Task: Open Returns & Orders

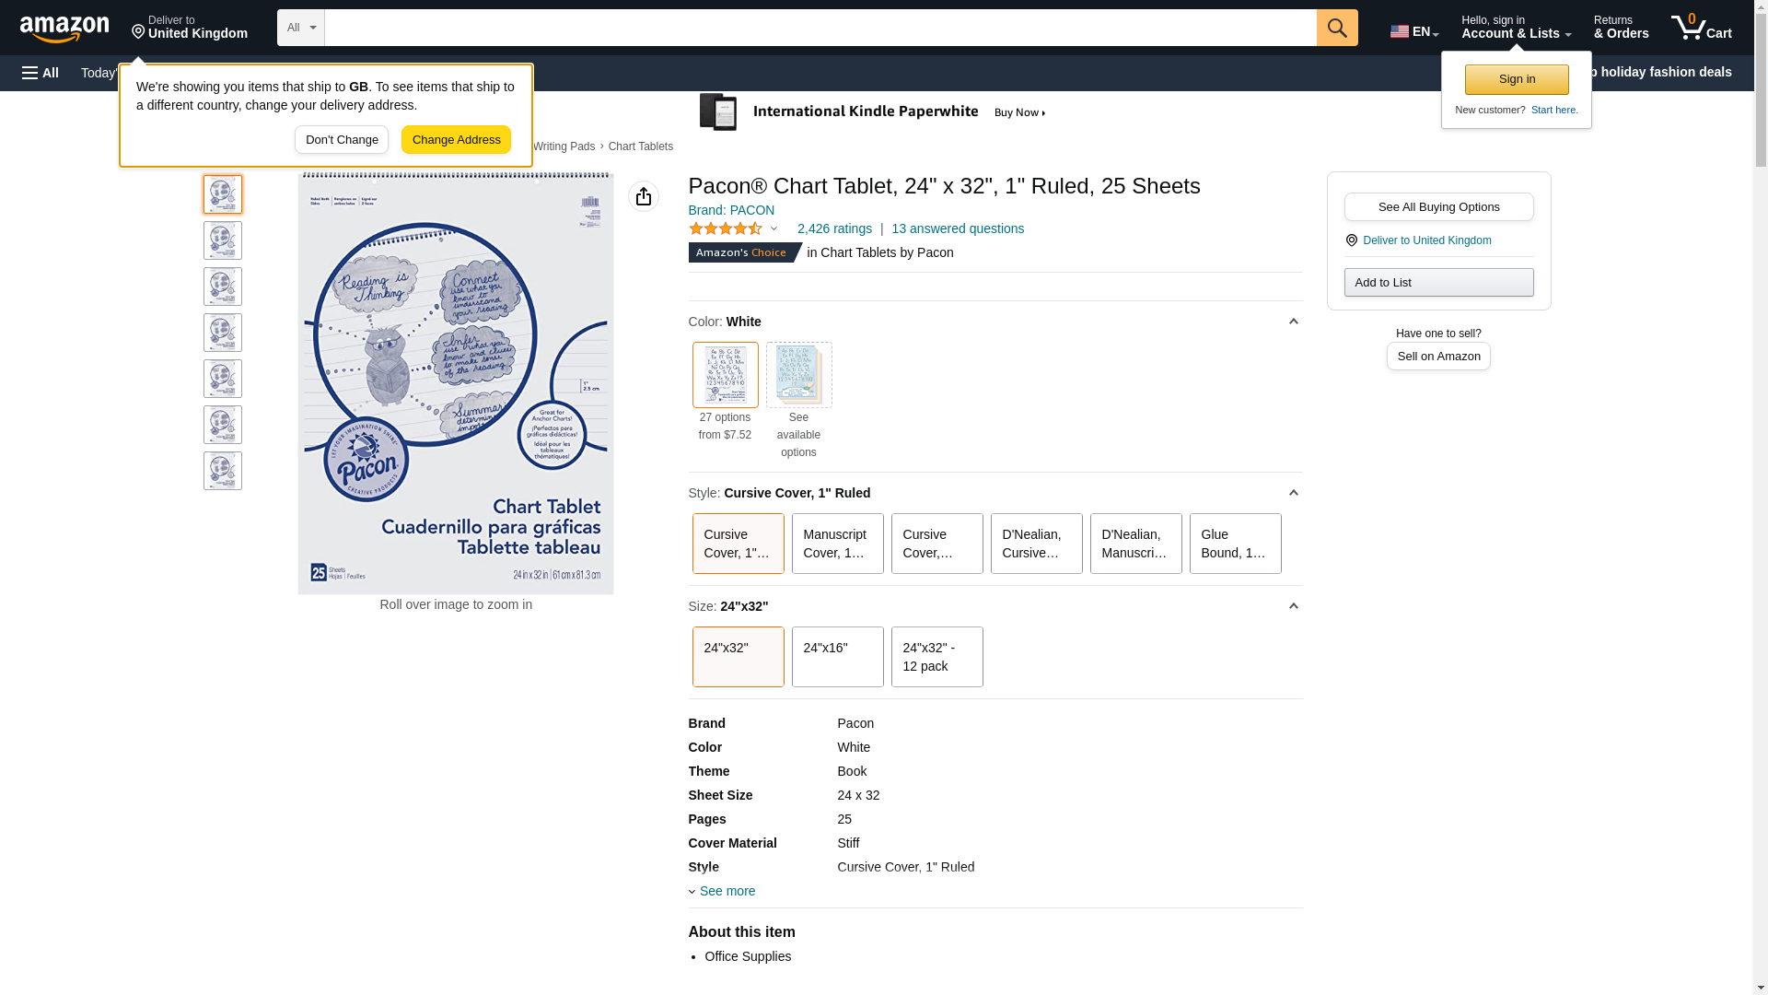Action: click(1621, 28)
